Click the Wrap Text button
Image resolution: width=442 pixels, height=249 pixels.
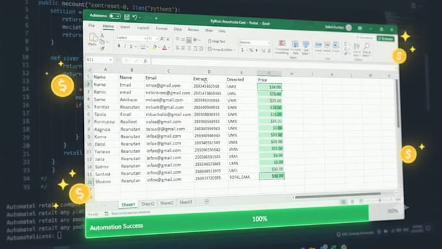click(216, 41)
